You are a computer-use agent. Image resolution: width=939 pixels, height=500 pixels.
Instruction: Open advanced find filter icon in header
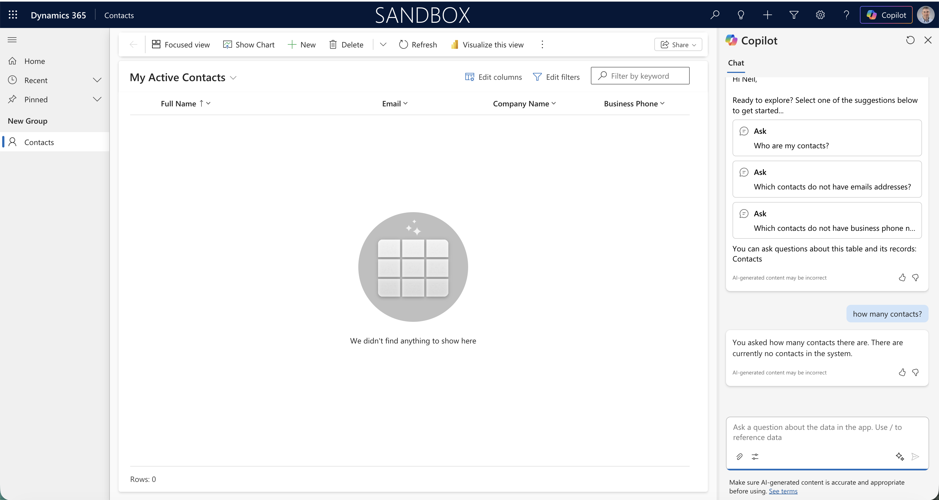pyautogui.click(x=794, y=15)
